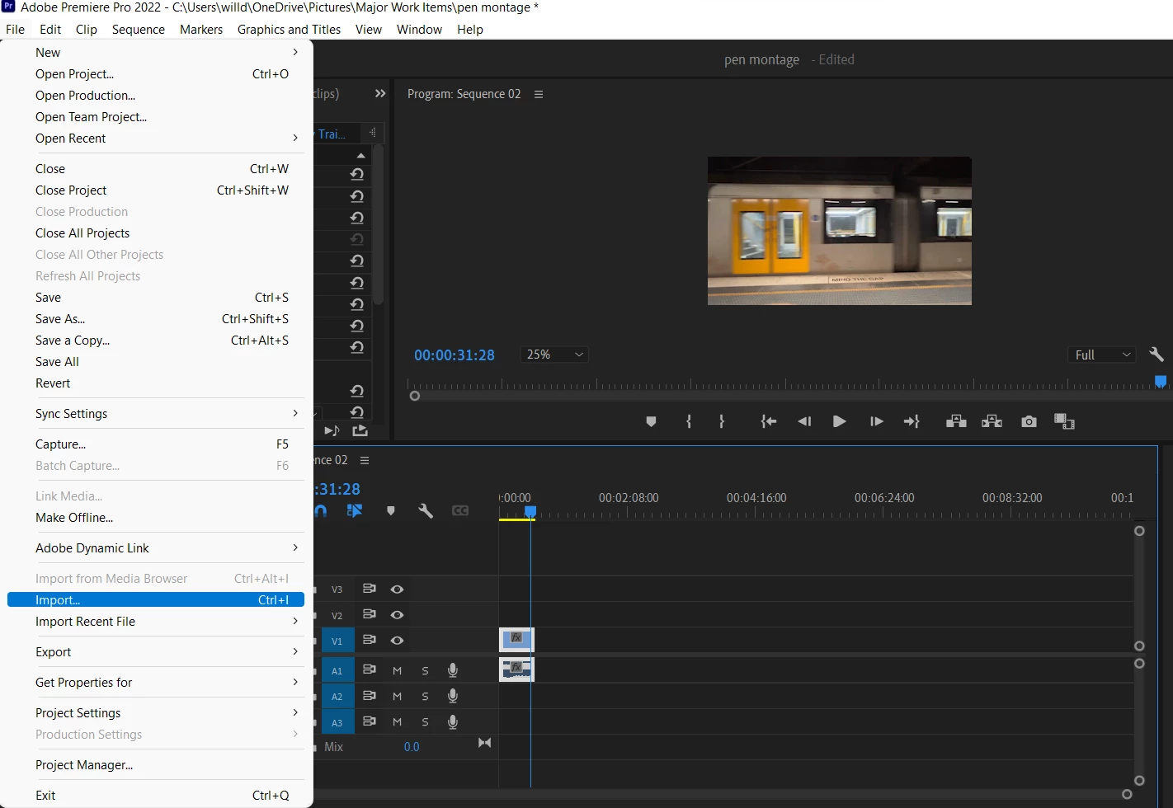Screen dimensions: 1173x808
Task: Open Program monitor wrench settings
Action: (x=1156, y=355)
